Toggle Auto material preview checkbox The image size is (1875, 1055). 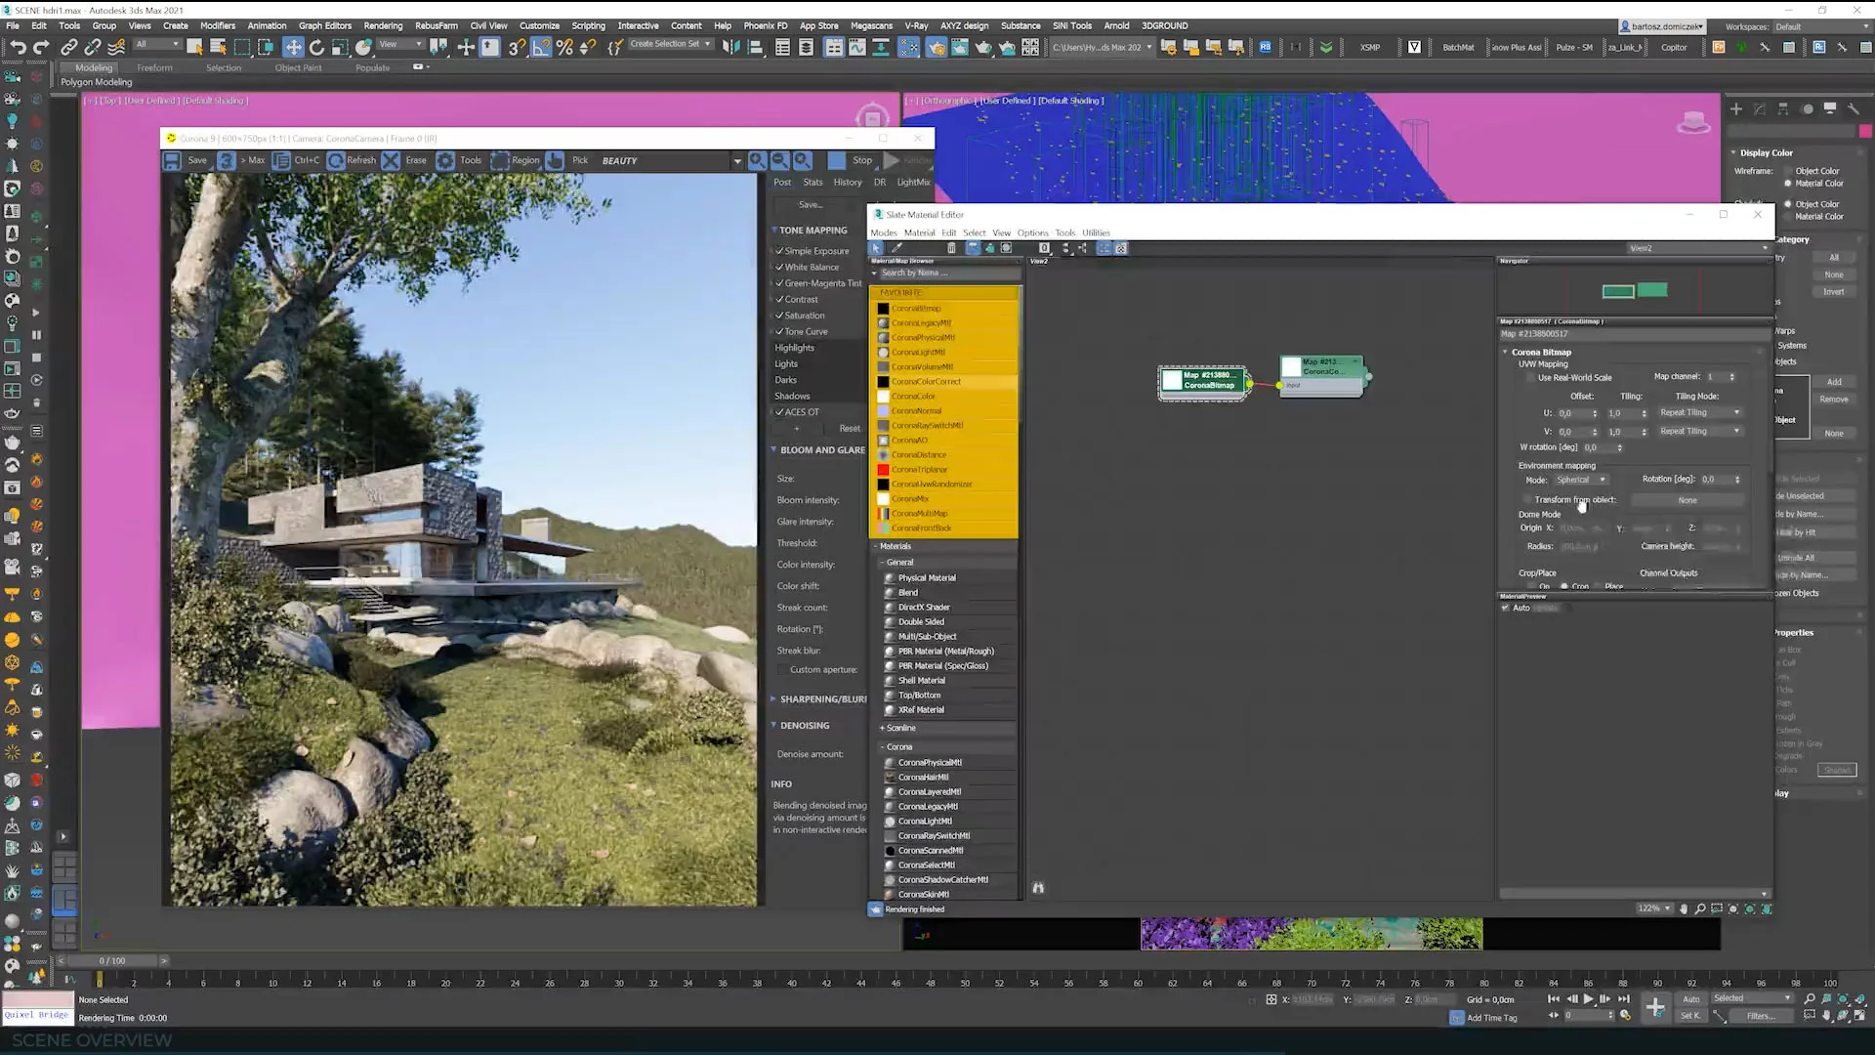coord(1506,608)
